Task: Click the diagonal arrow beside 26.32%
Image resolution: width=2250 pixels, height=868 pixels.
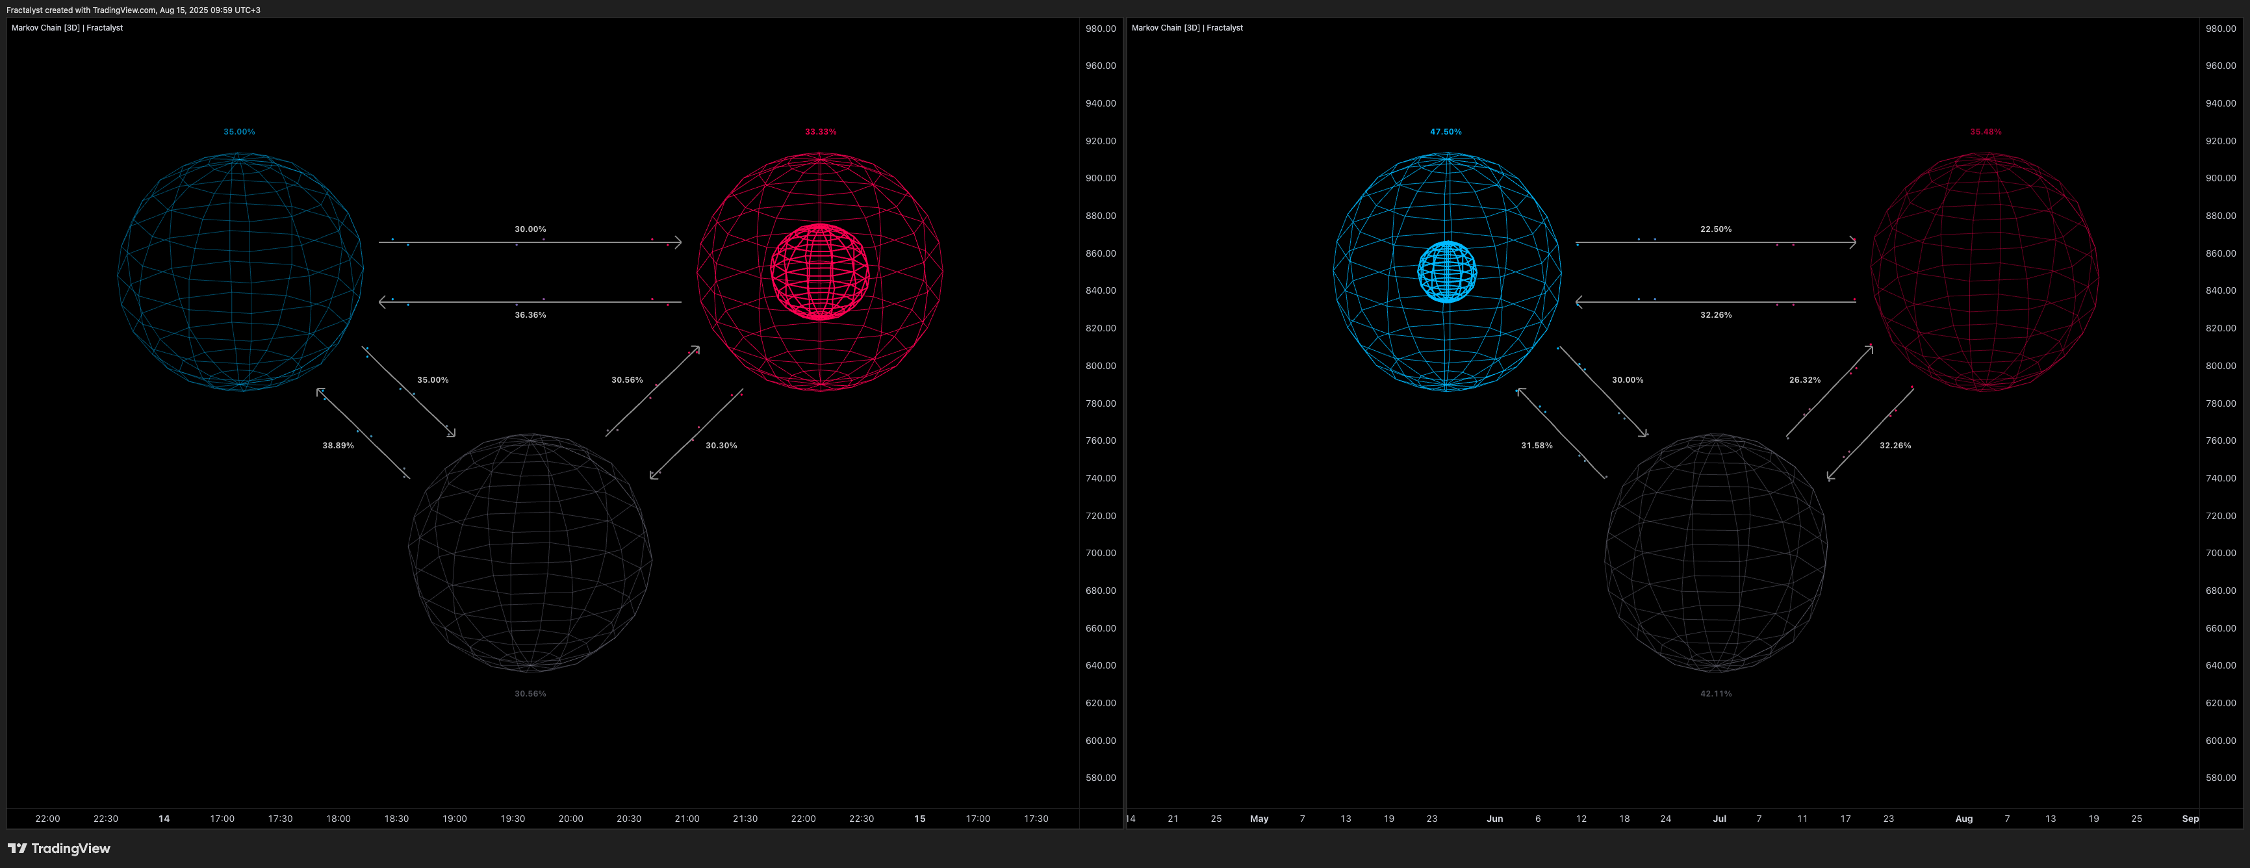Action: click(x=1829, y=391)
